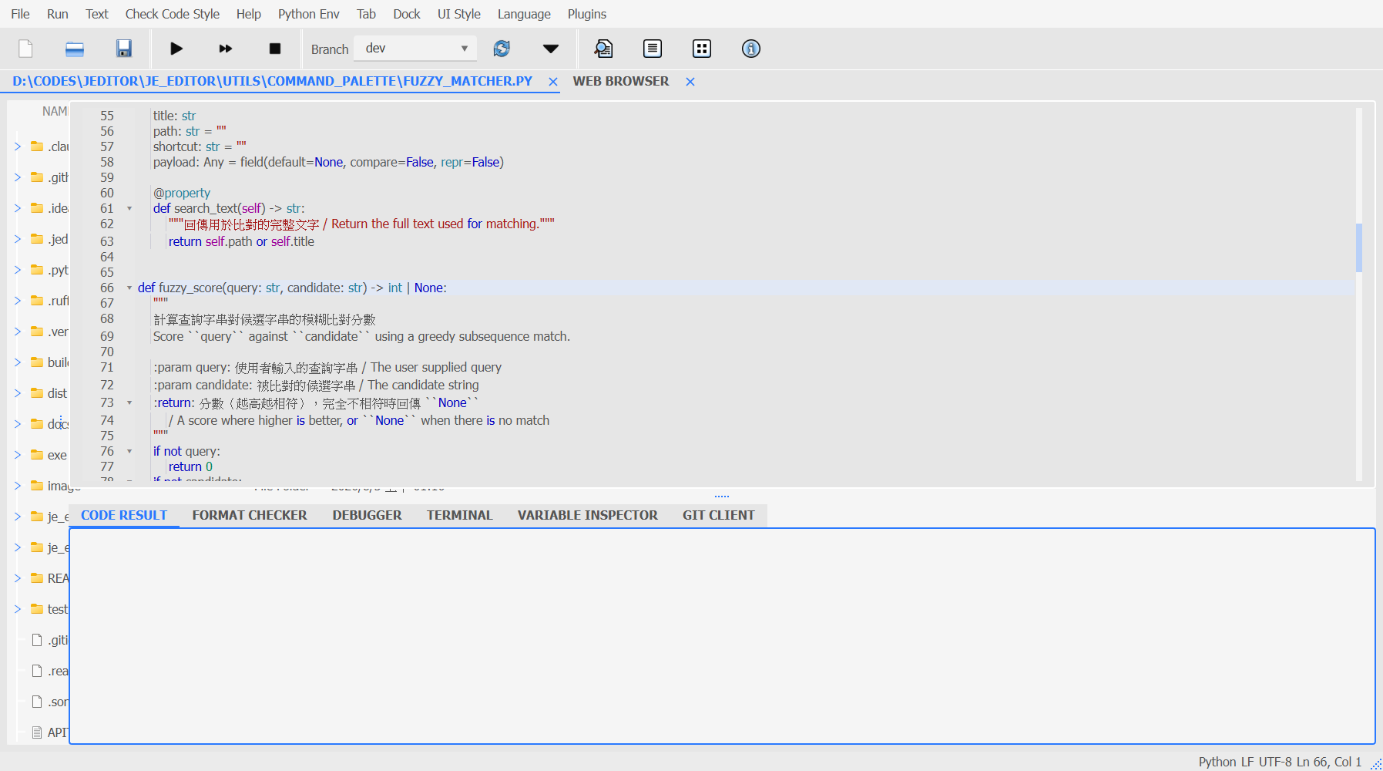
Task: Stop execution with the stop icon
Action: [x=275, y=49]
